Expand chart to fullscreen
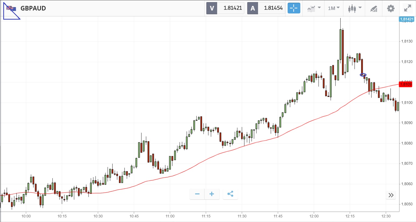416x222 pixels. tap(408, 8)
